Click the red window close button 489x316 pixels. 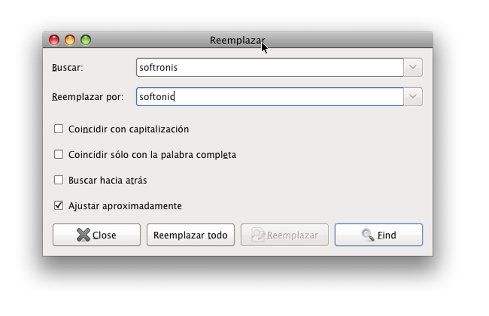[54, 40]
